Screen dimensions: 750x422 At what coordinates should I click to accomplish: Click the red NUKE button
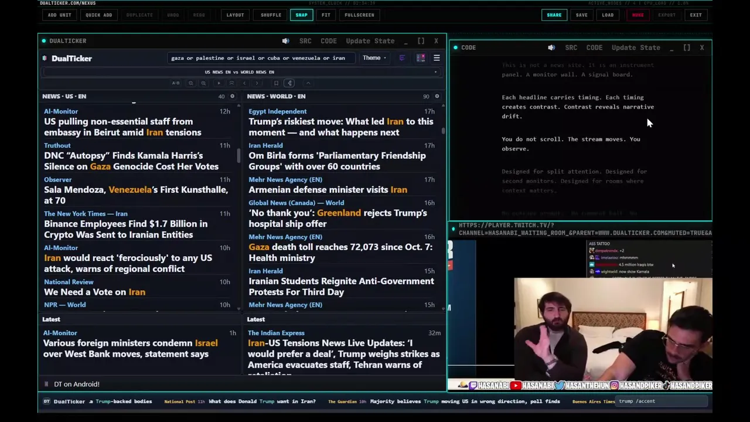pyautogui.click(x=637, y=15)
